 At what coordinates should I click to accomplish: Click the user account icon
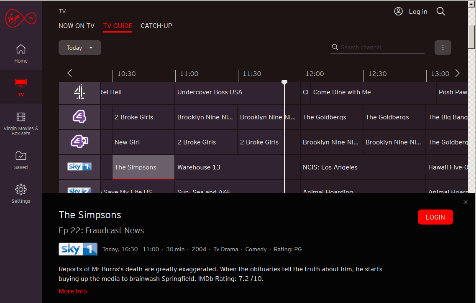[x=398, y=12]
